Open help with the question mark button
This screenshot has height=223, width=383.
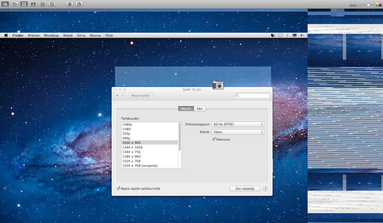point(265,189)
